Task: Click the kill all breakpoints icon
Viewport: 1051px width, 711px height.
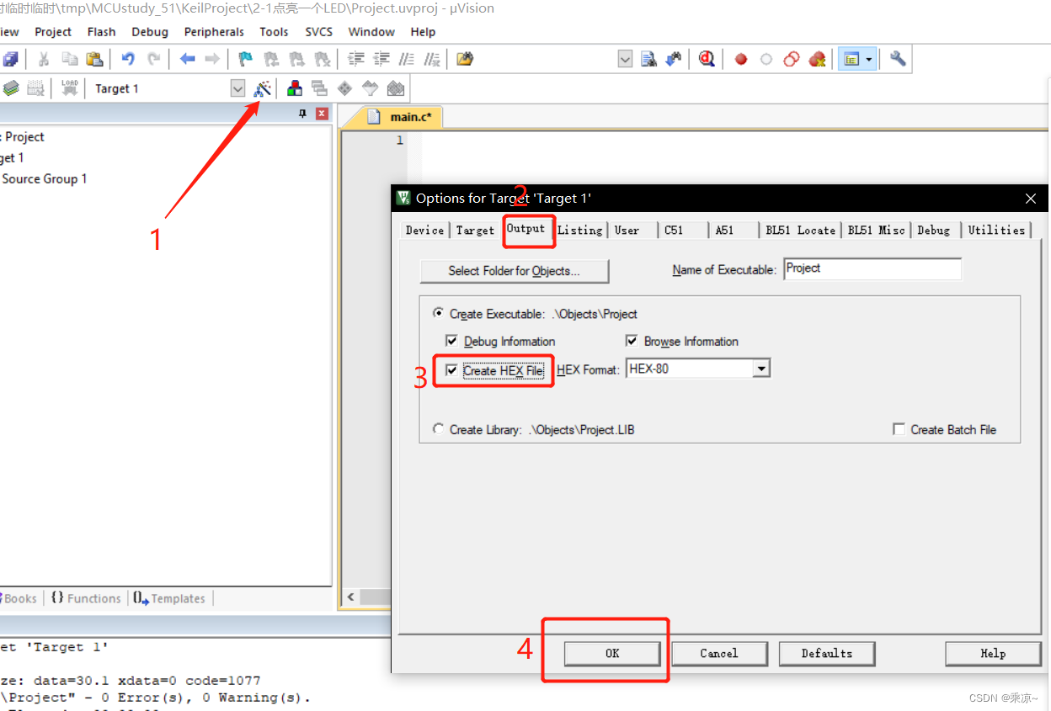Action: pos(817,59)
